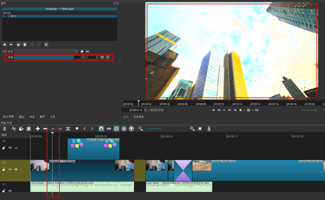Play the video preview

click(x=224, y=110)
